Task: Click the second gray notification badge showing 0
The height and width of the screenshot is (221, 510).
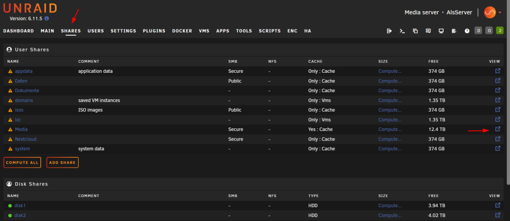Action: point(489,31)
